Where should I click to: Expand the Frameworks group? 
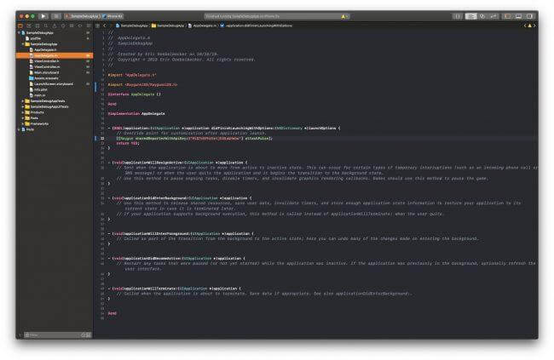tap(23, 124)
